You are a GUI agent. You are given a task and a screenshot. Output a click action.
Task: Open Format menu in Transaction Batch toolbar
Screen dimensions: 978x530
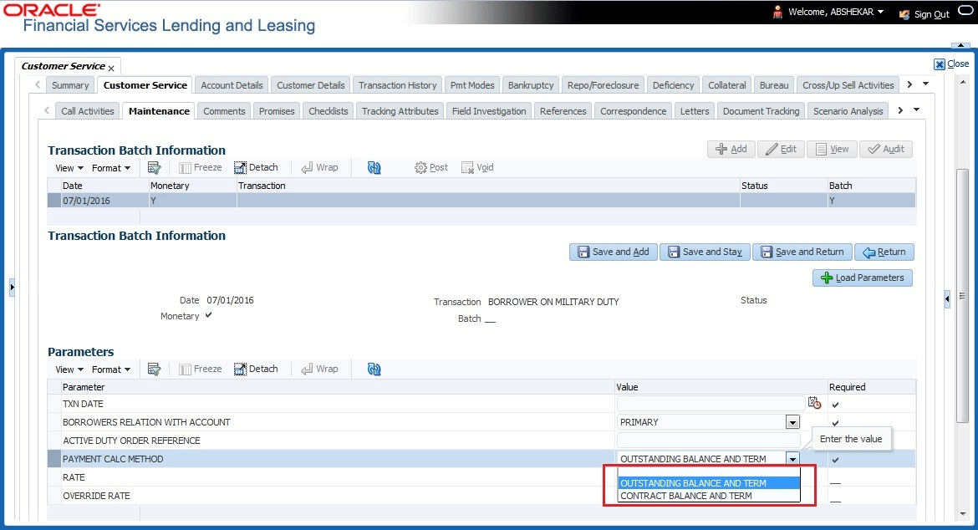click(111, 168)
